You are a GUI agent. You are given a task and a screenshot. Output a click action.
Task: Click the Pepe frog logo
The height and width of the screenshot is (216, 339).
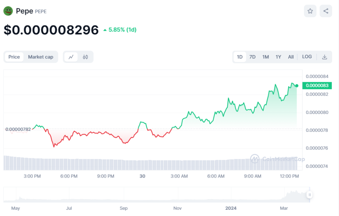pyautogui.click(x=8, y=11)
